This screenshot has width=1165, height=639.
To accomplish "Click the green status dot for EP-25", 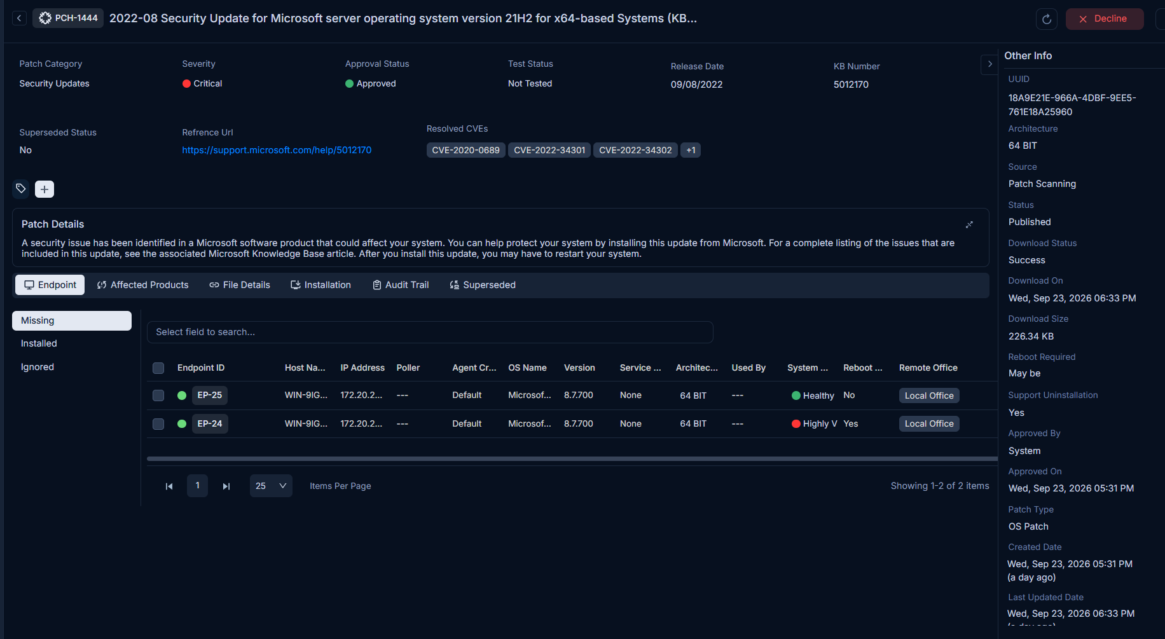I will coord(182,395).
